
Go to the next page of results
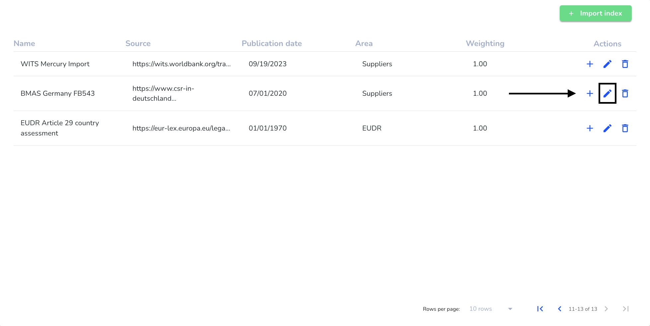(606, 309)
